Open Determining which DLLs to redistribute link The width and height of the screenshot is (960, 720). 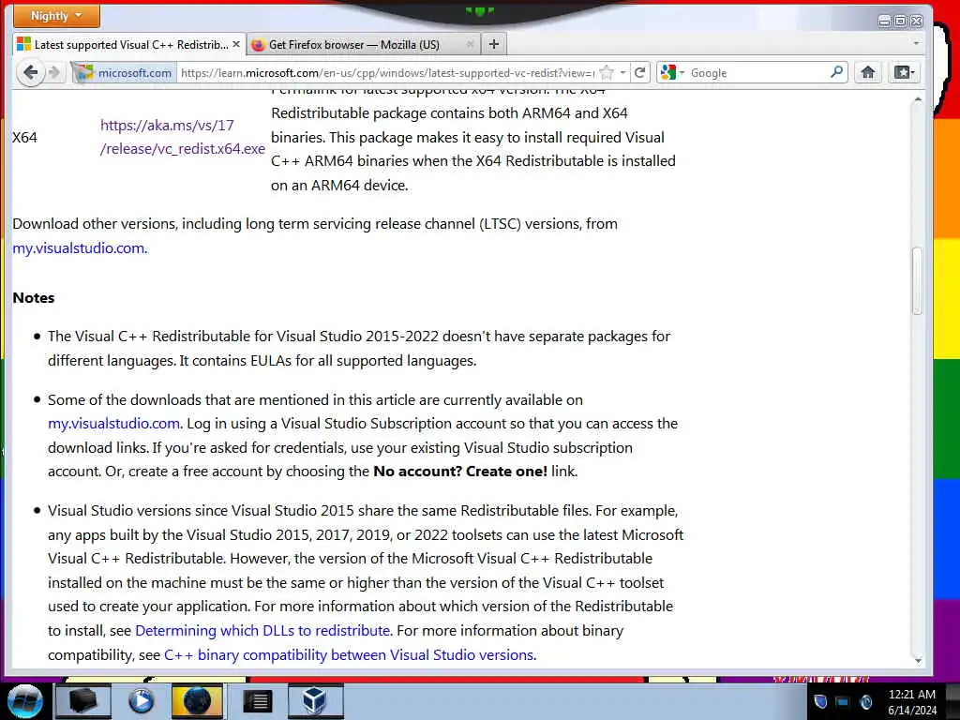[x=262, y=631]
